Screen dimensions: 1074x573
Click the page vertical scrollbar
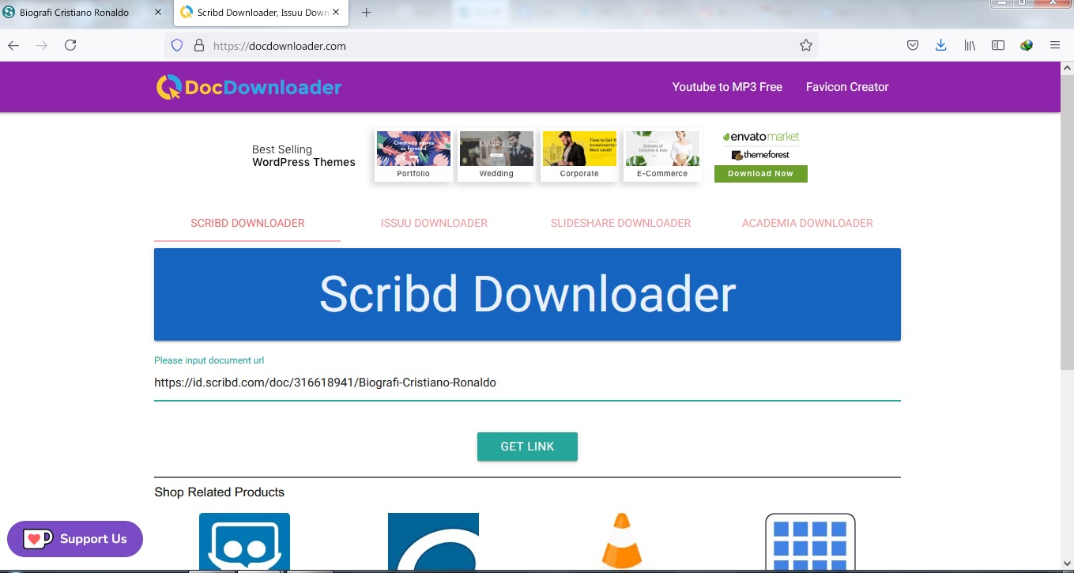point(1067,221)
